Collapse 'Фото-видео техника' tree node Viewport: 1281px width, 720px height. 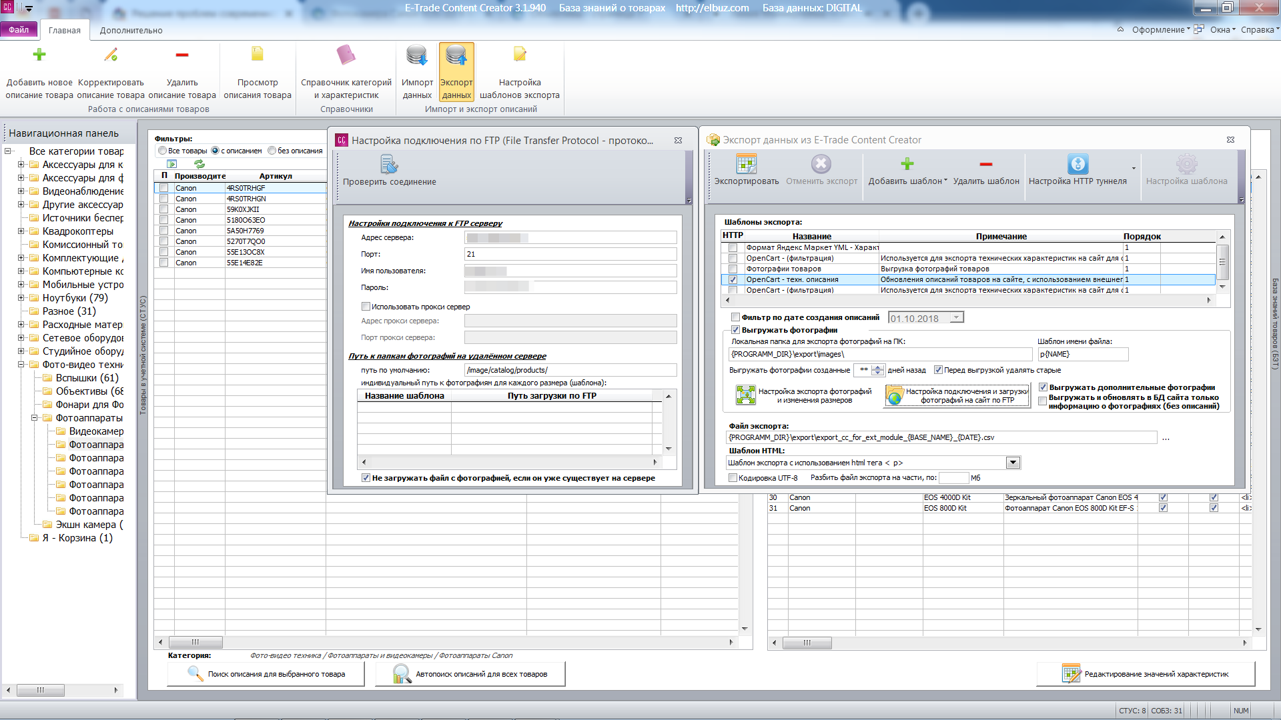pyautogui.click(x=21, y=365)
